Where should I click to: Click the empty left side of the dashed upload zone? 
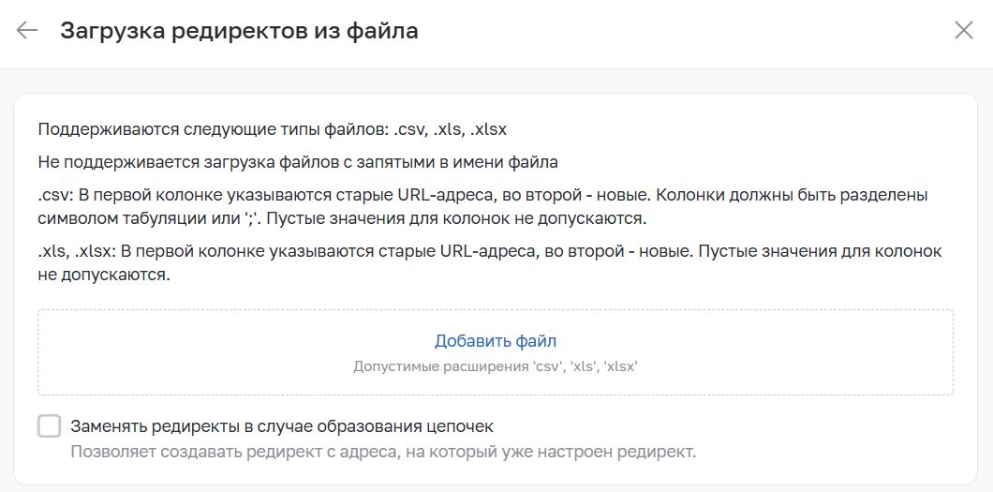tap(190, 352)
